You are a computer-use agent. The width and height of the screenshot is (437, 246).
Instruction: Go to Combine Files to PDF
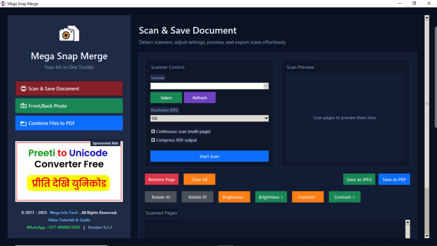(69, 123)
